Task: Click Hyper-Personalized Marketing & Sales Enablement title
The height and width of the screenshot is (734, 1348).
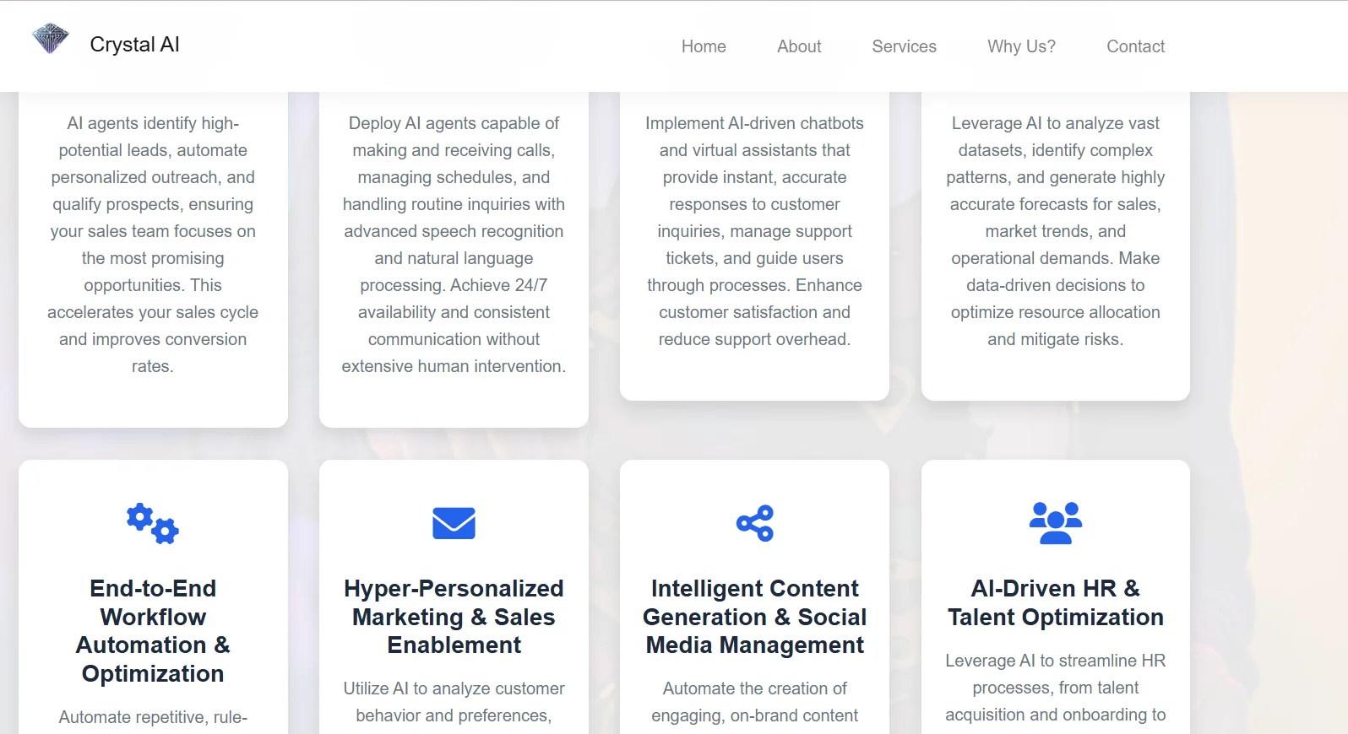Action: [x=454, y=617]
